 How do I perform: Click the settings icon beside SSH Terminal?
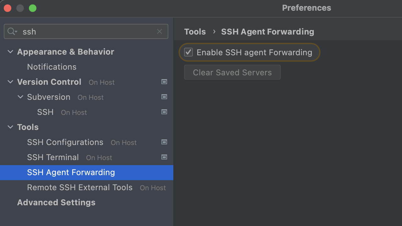164,157
